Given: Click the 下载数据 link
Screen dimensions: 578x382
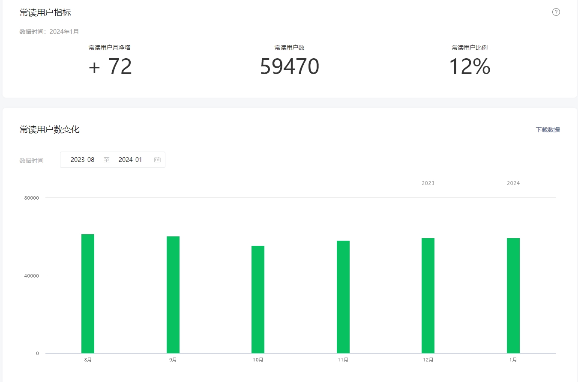Looking at the screenshot, I should click(x=548, y=130).
